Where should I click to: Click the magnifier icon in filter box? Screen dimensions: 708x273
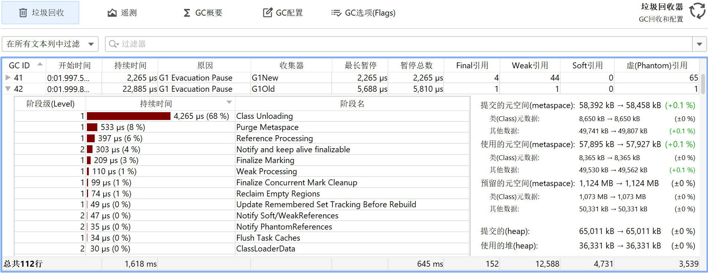click(x=113, y=44)
